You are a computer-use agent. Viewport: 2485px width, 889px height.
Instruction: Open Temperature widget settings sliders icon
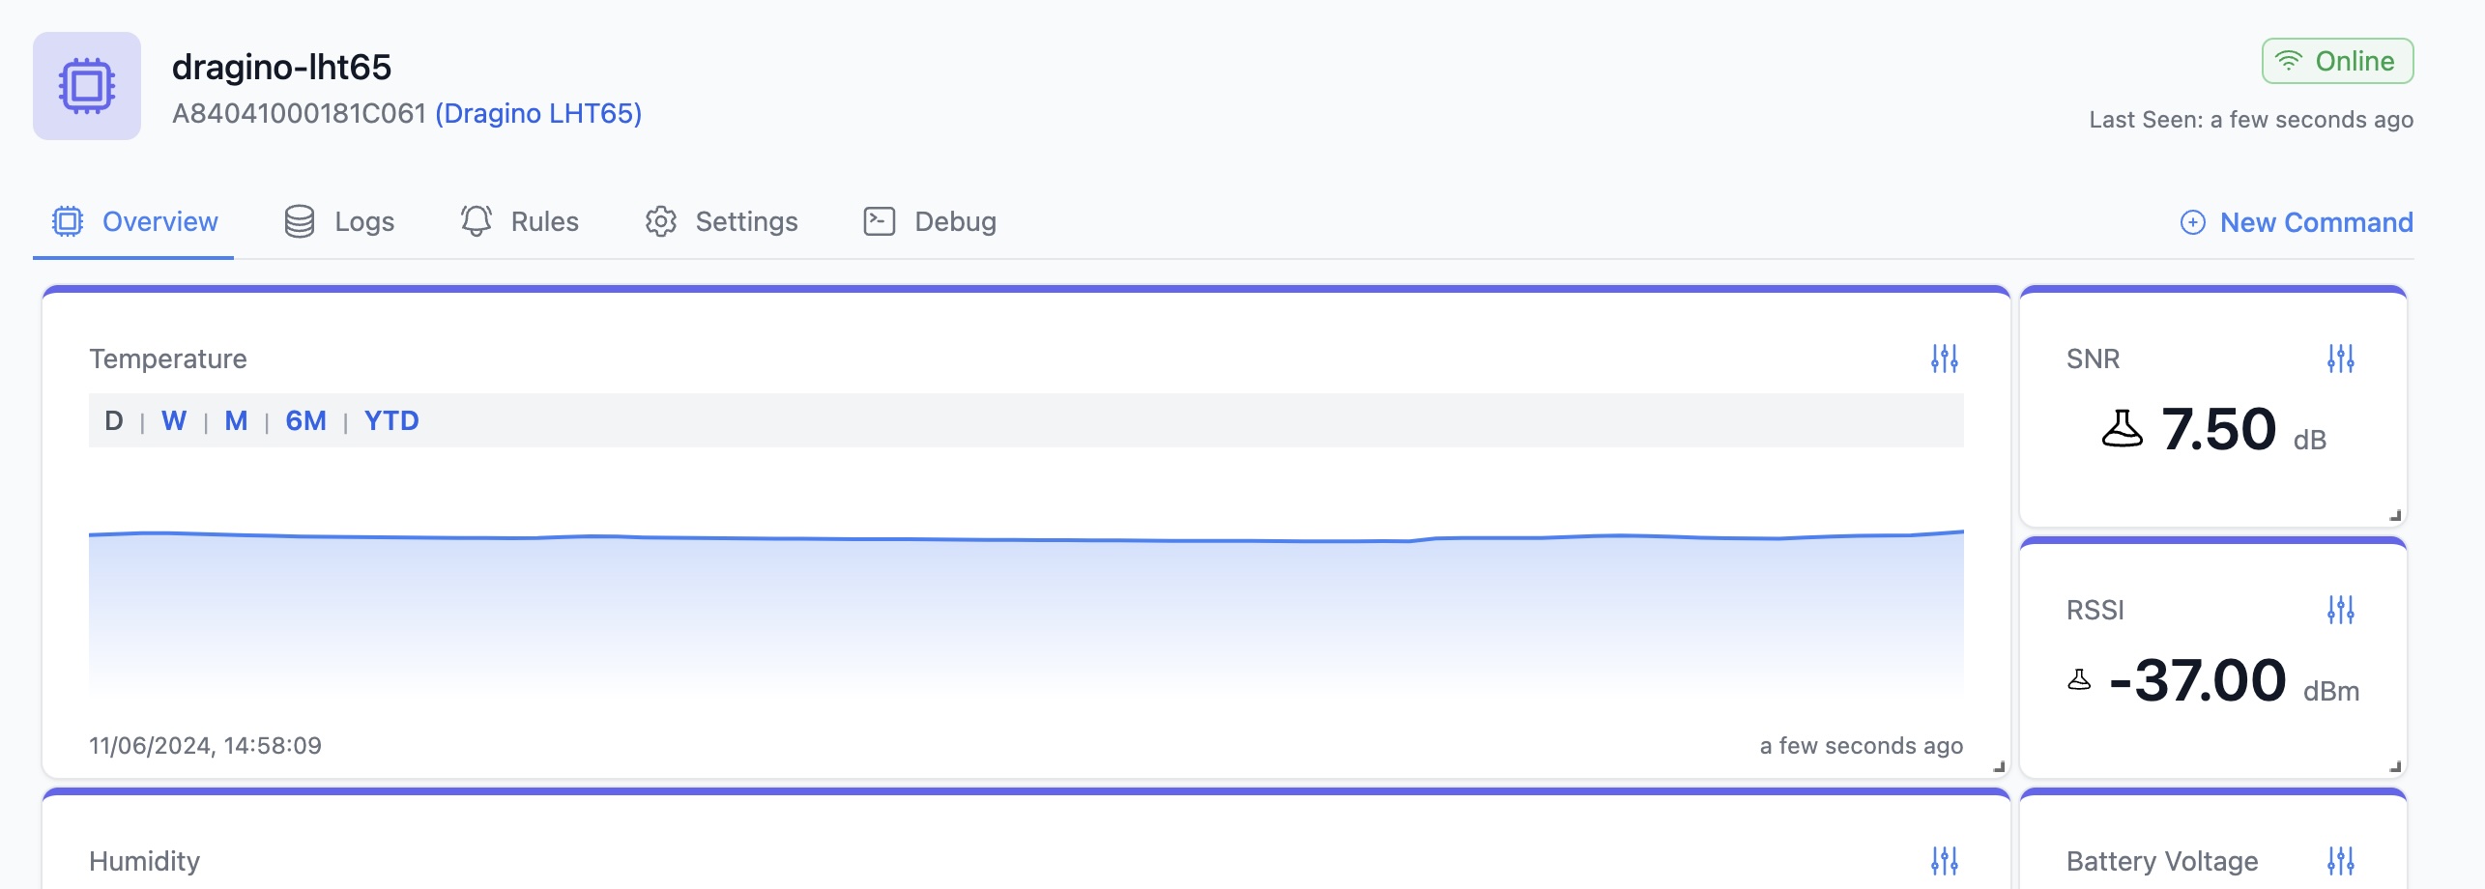(1944, 358)
